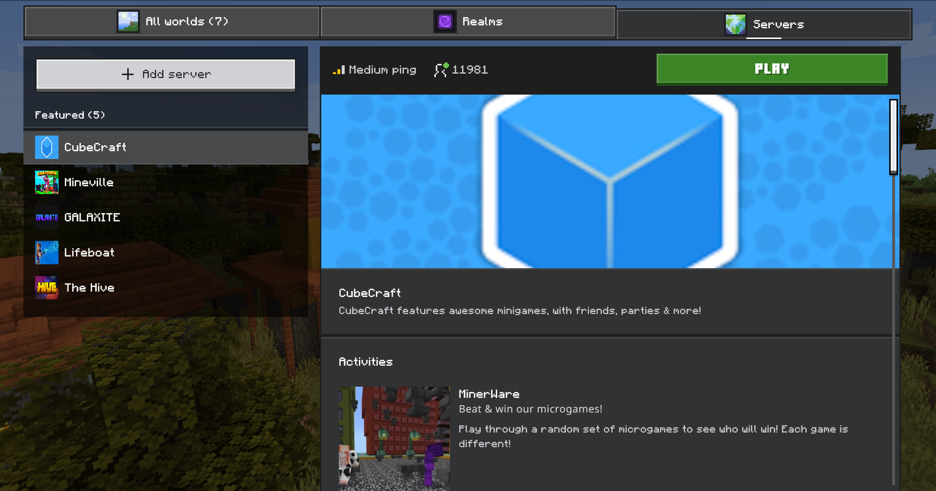Click the Medium ping signal bars icon
The image size is (936, 491).
339,70
